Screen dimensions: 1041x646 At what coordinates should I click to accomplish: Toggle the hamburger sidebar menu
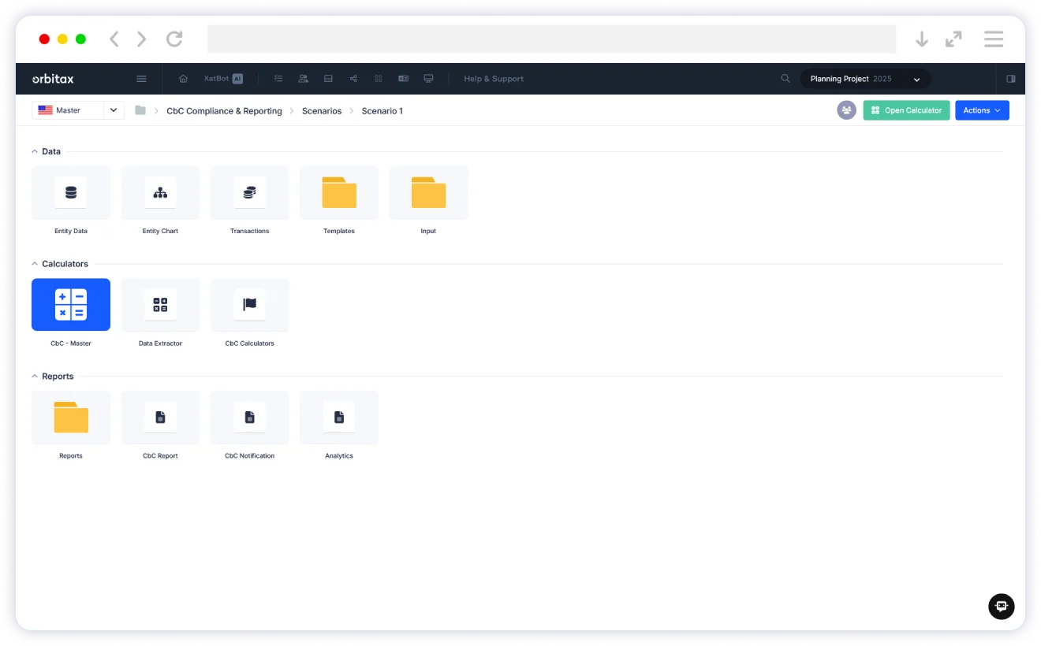tap(141, 79)
